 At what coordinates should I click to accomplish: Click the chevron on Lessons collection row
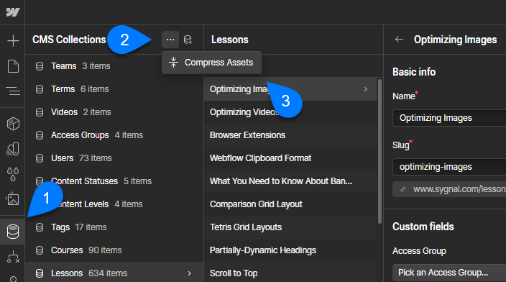190,273
